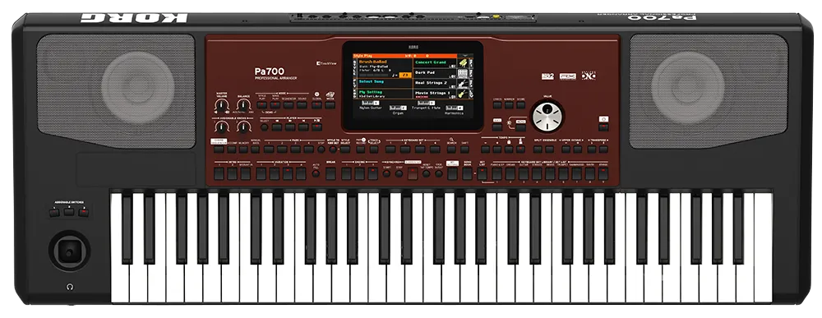Screen dimensions: 822x318
Task: Open the MARKER page
Action: point(509,105)
